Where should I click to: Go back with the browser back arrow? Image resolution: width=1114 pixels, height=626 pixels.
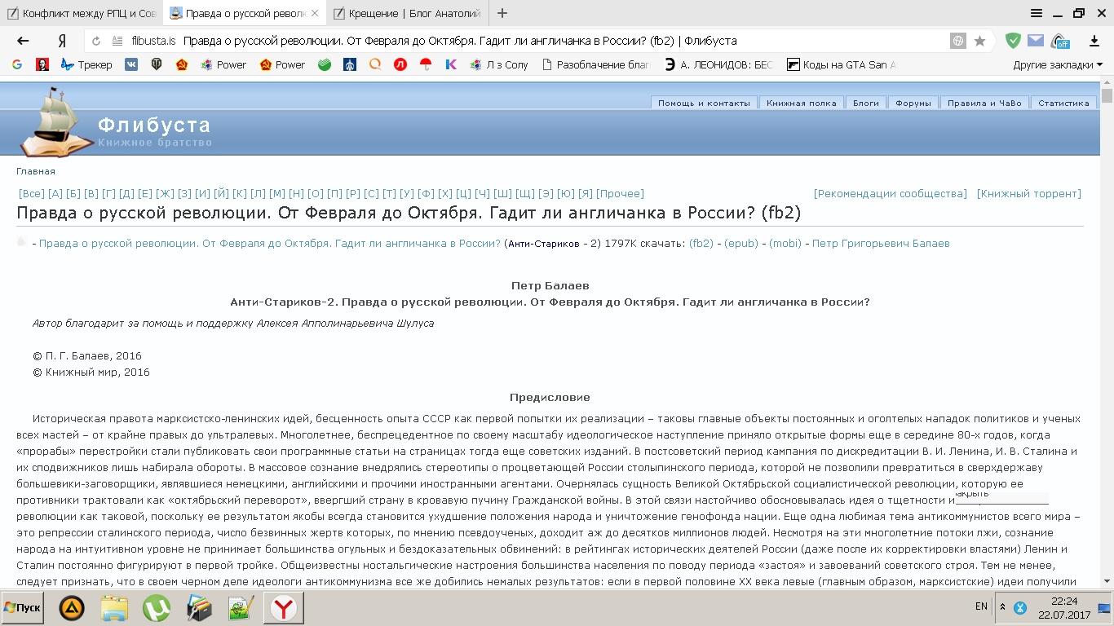tap(23, 41)
